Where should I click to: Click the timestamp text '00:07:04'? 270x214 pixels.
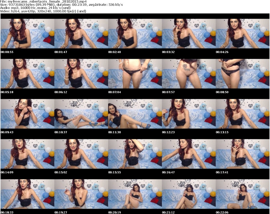click(114, 92)
